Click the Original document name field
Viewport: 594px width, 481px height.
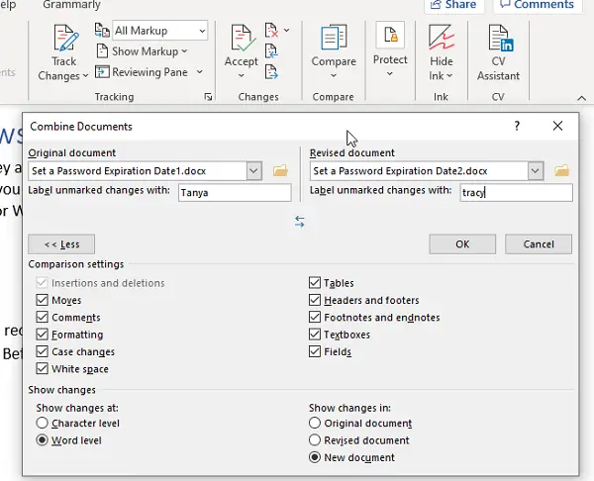138,171
